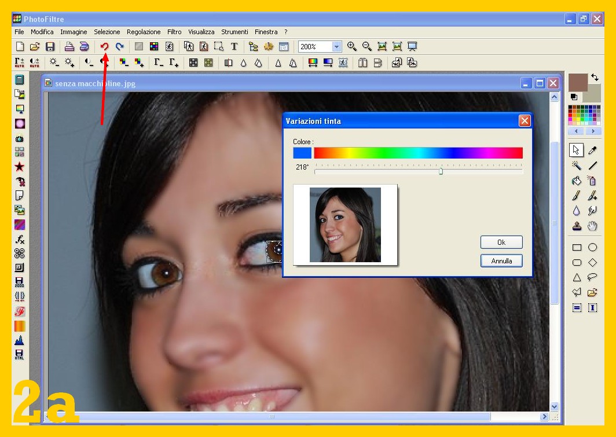616x437 pixels.
Task: Click the red Undo arrow icon
Action: click(105, 47)
